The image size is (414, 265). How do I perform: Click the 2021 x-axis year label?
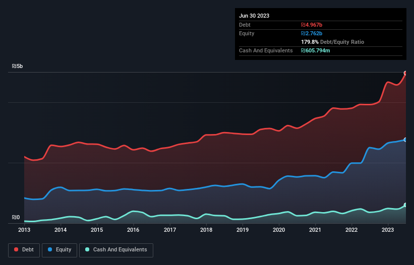(x=315, y=230)
